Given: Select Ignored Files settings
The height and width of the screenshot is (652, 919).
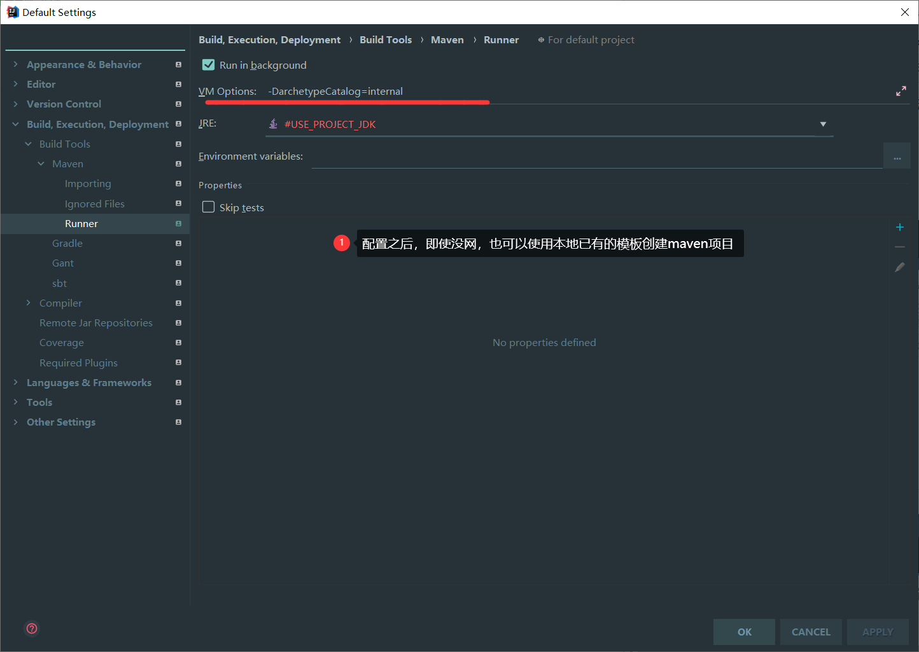Looking at the screenshot, I should pyautogui.click(x=95, y=204).
